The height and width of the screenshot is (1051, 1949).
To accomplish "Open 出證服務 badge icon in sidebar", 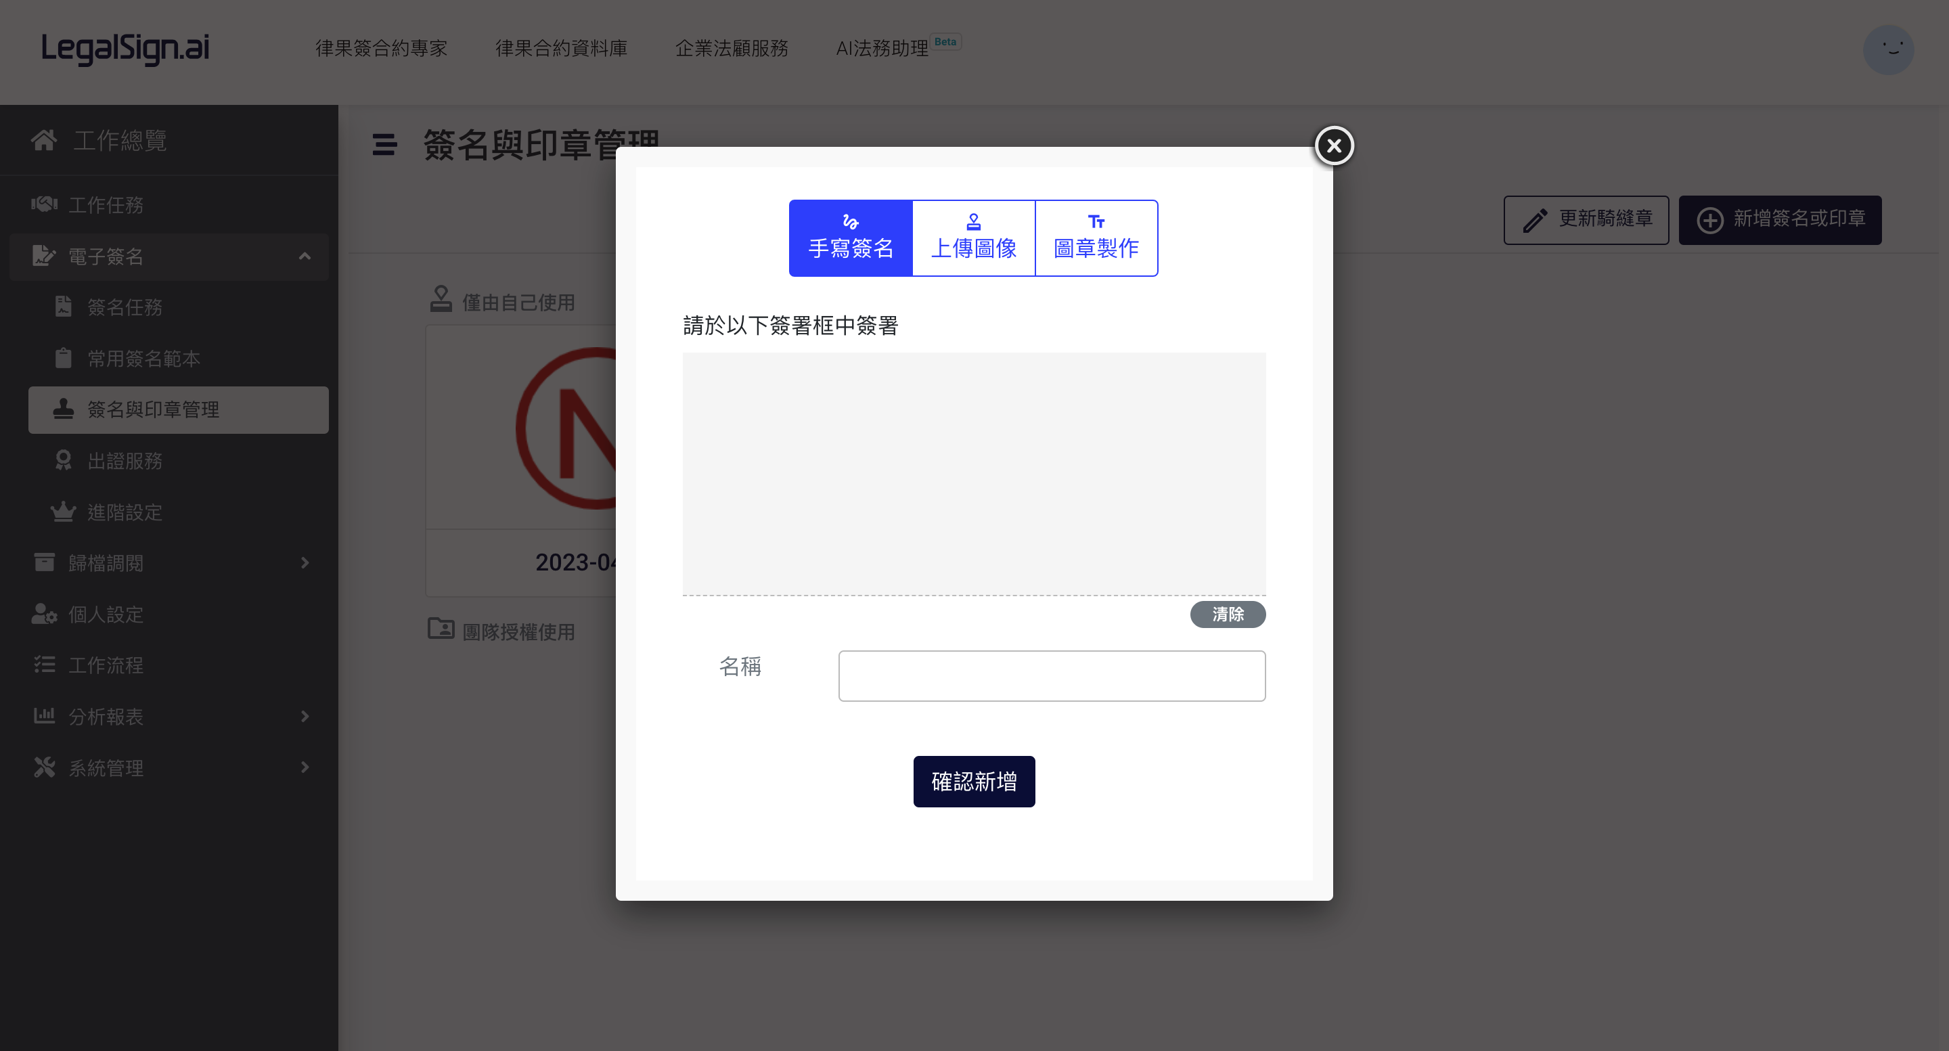I will pos(64,461).
